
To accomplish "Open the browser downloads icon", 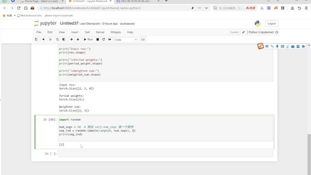I will pos(292,8).
